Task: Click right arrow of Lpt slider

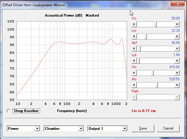Action: (177, 61)
